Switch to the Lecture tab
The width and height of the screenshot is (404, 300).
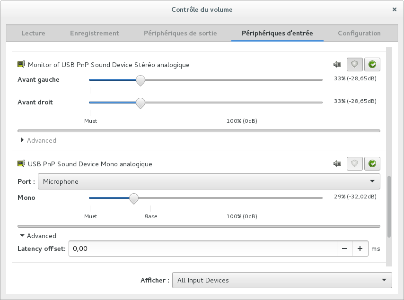coord(33,33)
